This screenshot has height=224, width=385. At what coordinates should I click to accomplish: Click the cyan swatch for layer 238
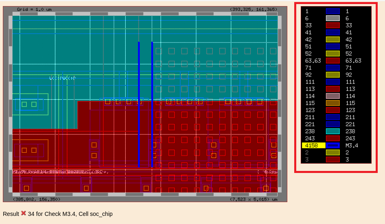(333, 131)
